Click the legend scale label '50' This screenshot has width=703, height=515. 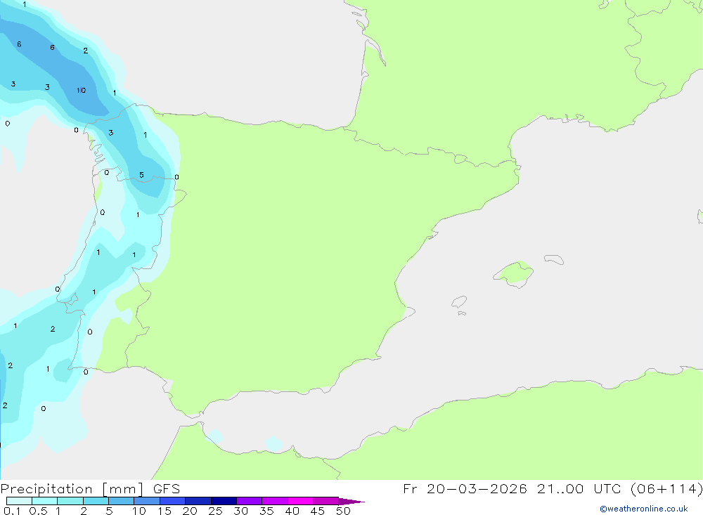343,511
